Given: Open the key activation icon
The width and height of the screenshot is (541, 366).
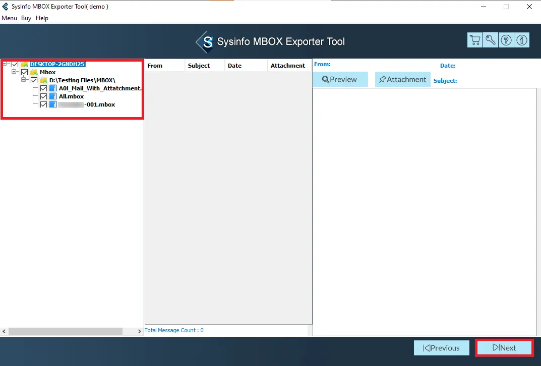Looking at the screenshot, I should (x=491, y=40).
